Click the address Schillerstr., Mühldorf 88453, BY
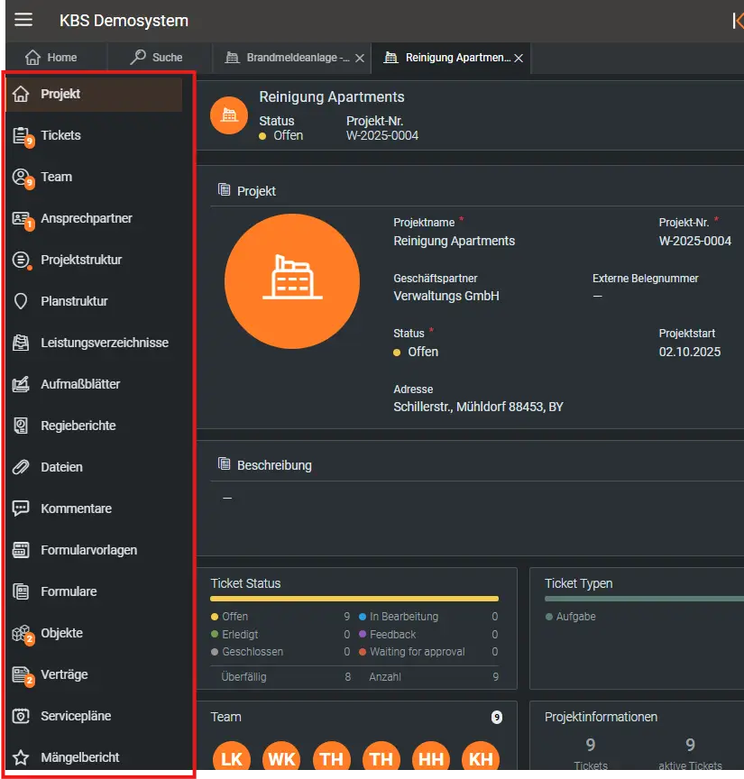744x779 pixels. click(x=478, y=407)
